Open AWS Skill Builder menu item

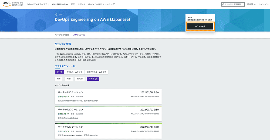[x=60, y=4]
